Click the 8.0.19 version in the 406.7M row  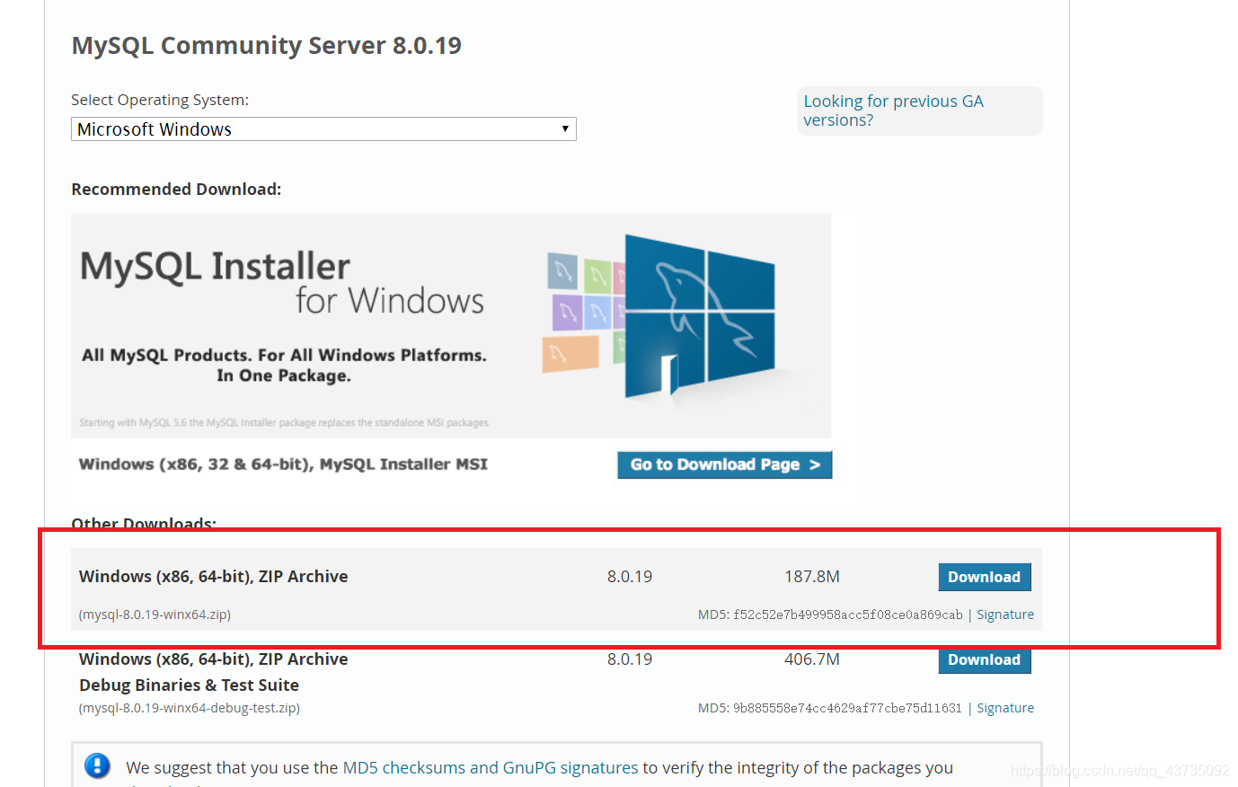point(630,659)
